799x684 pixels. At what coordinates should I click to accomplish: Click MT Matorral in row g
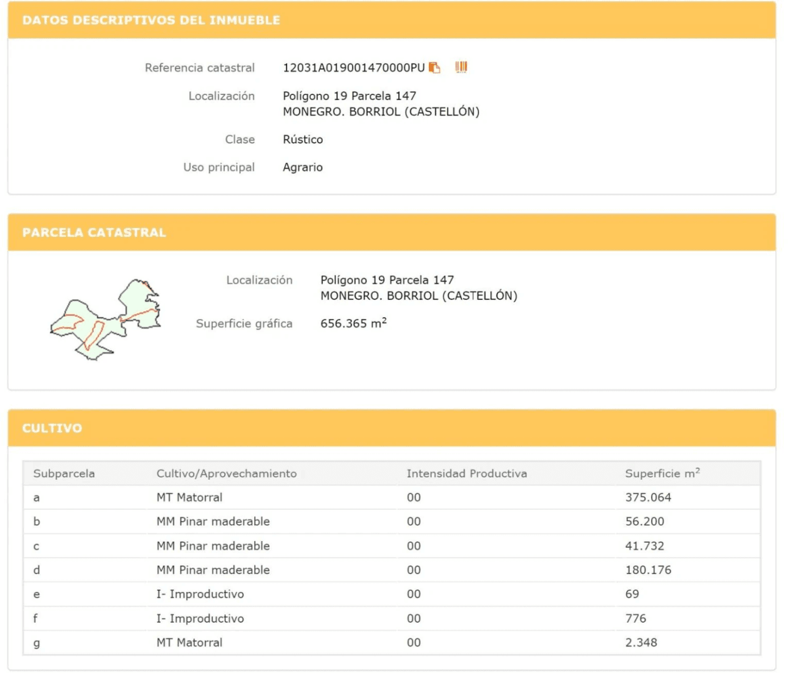pyautogui.click(x=189, y=642)
